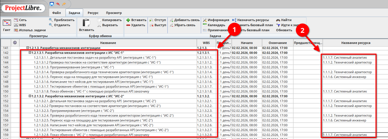The image size is (388, 139).
Task: Select task 1.2.1.3.2.5. Перенос кода for ИС-2
Action: pyautogui.click(x=93, y=120)
